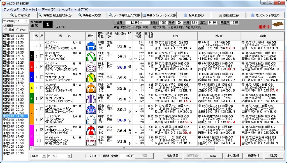Click the index value 36.4 for ハゴロモユニバース

(x=122, y=131)
